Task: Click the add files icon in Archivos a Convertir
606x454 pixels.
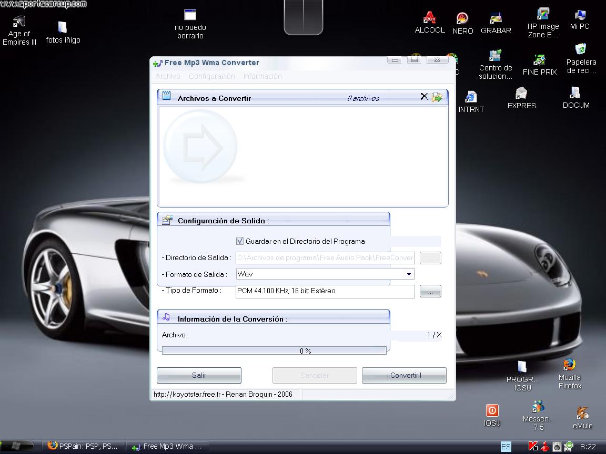Action: tap(437, 97)
